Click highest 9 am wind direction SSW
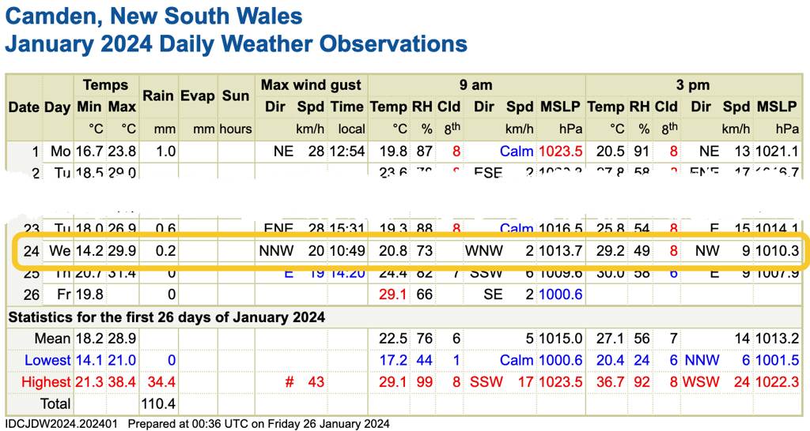Viewport: 810px width, 431px height. (486, 382)
